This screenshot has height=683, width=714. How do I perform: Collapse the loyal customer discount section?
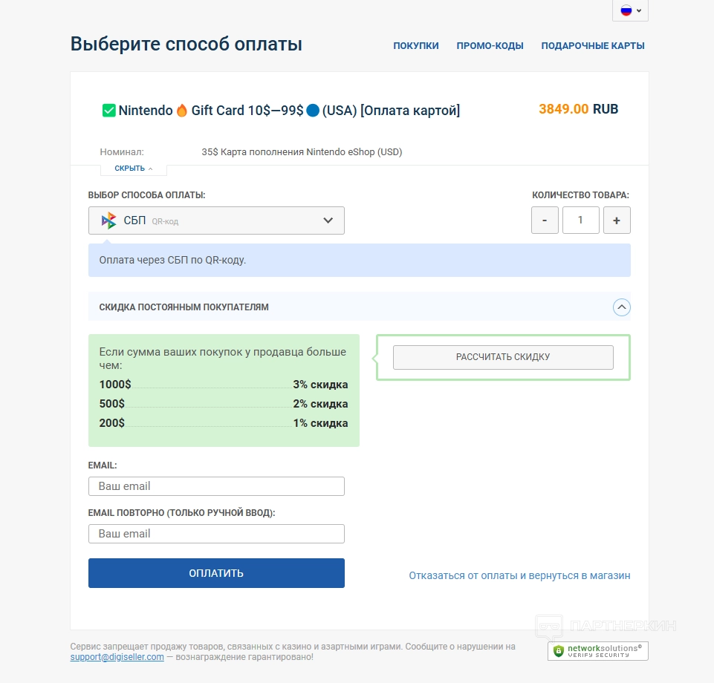(x=622, y=307)
